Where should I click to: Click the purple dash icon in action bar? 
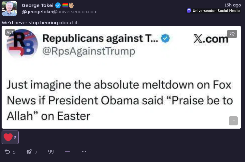click(x=67, y=152)
